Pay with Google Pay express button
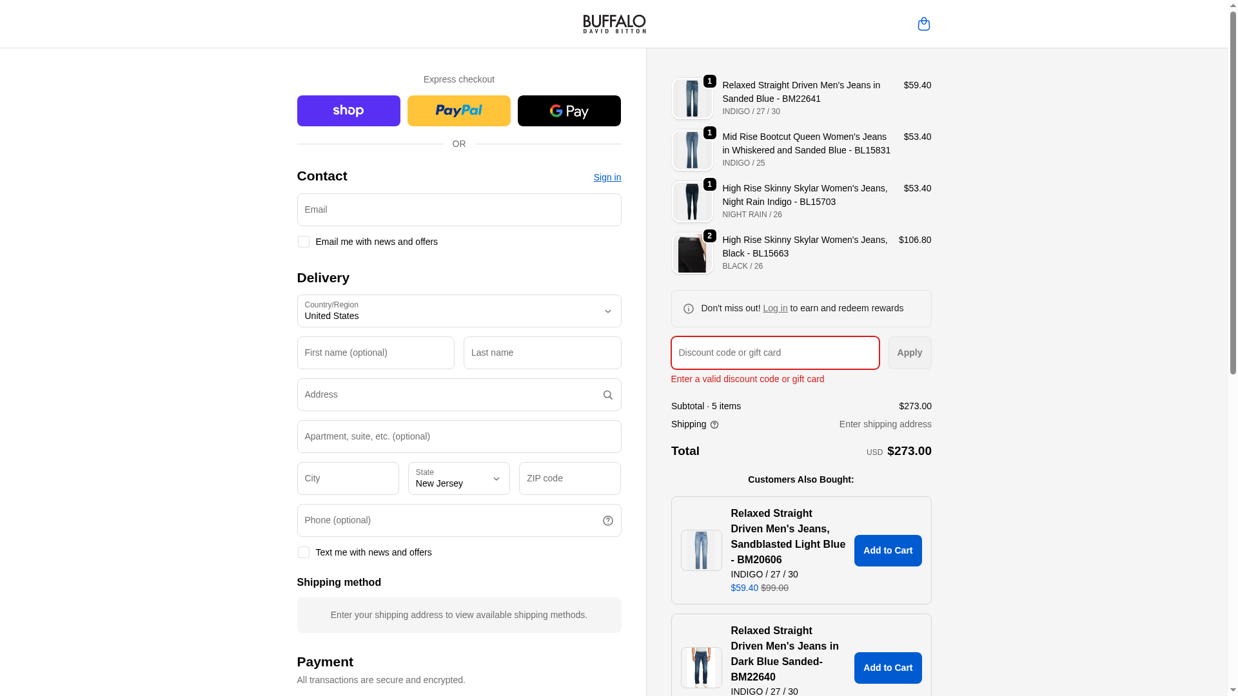Viewport: 1238px width, 696px height. click(569, 111)
